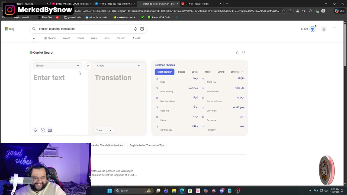Show more phrase categories arrow
The width and height of the screenshot is (347, 195).
coord(242,72)
